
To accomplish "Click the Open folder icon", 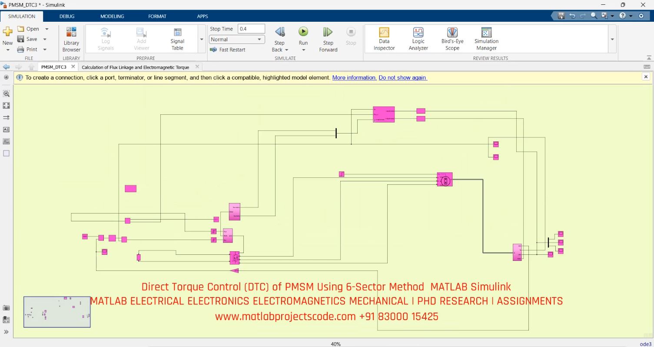I will 20,29.
